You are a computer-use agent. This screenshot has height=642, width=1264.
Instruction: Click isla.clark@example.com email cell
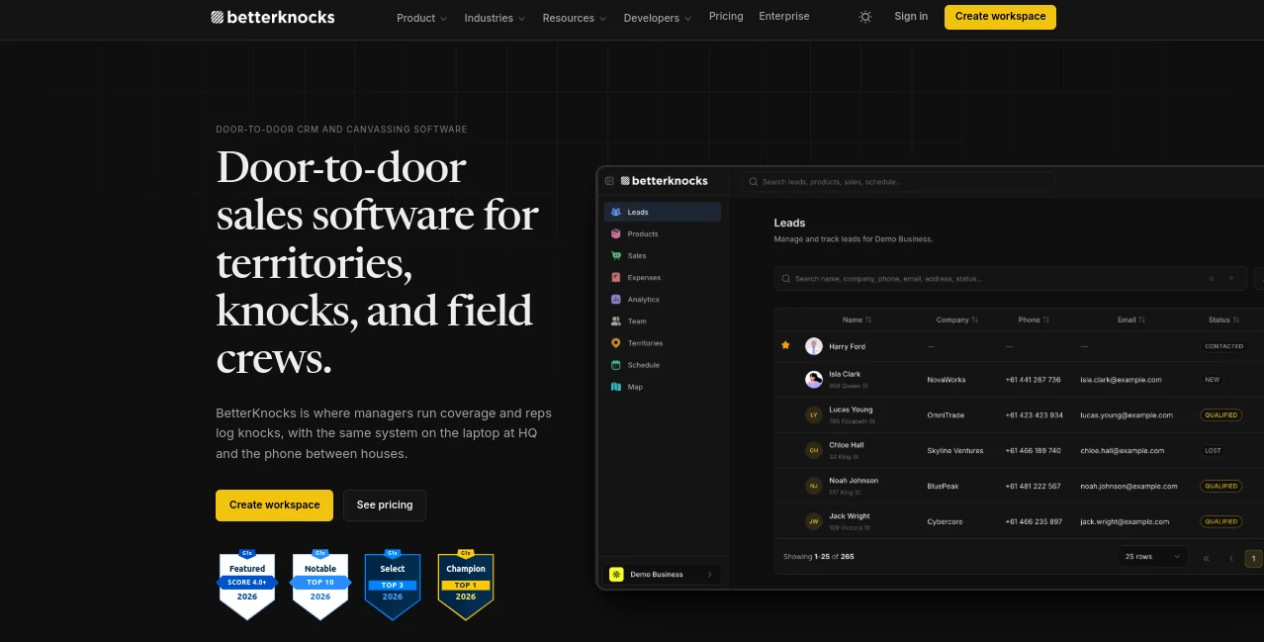(x=1121, y=380)
